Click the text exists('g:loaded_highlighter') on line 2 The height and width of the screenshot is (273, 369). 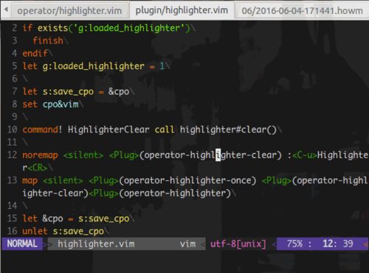(114, 28)
